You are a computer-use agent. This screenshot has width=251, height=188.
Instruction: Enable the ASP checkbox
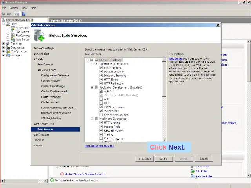coord(101,99)
